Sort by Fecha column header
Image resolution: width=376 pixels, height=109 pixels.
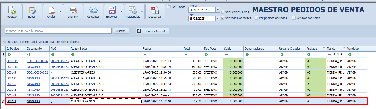pos(162,49)
